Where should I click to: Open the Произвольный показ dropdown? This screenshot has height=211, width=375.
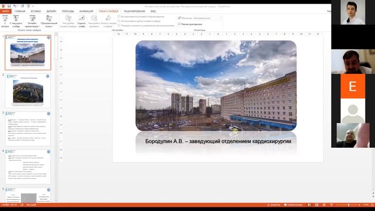click(x=49, y=21)
